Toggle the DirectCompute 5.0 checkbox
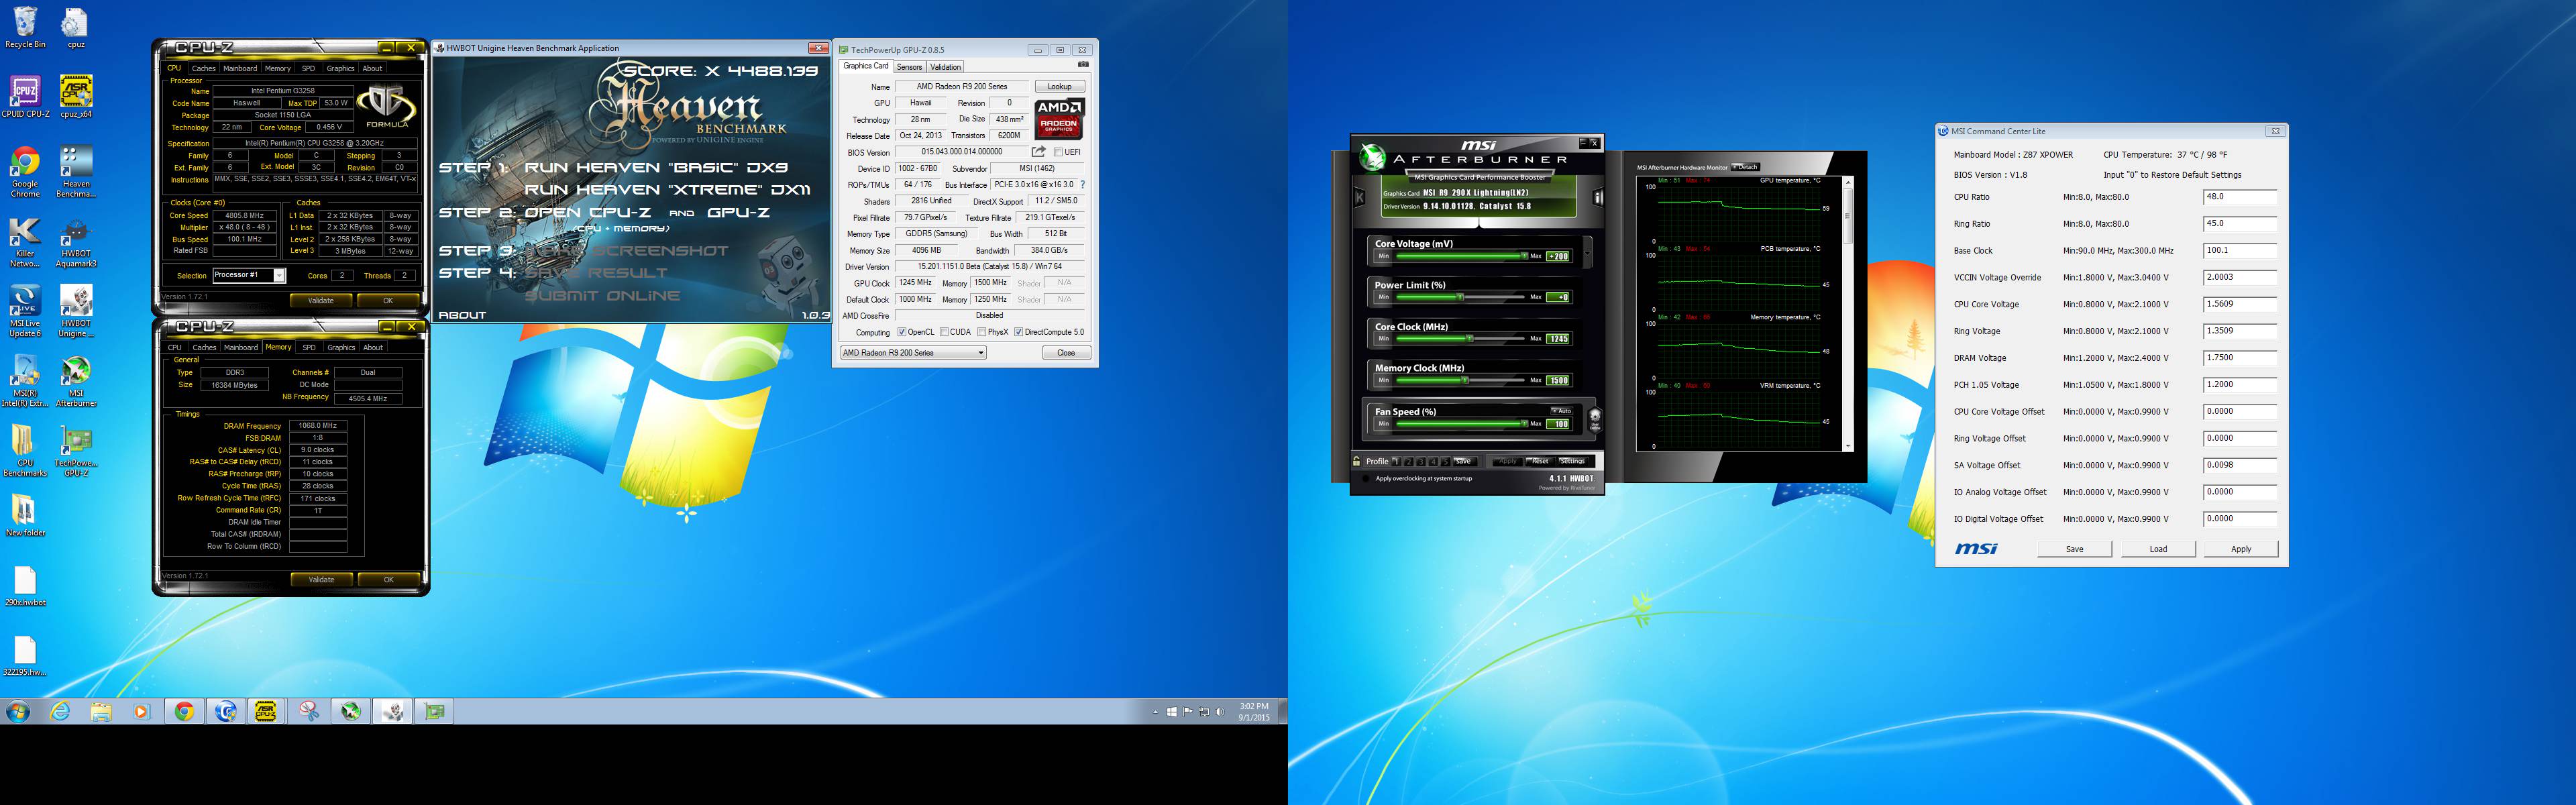Viewport: 2576px width, 805px height. click(x=1018, y=332)
